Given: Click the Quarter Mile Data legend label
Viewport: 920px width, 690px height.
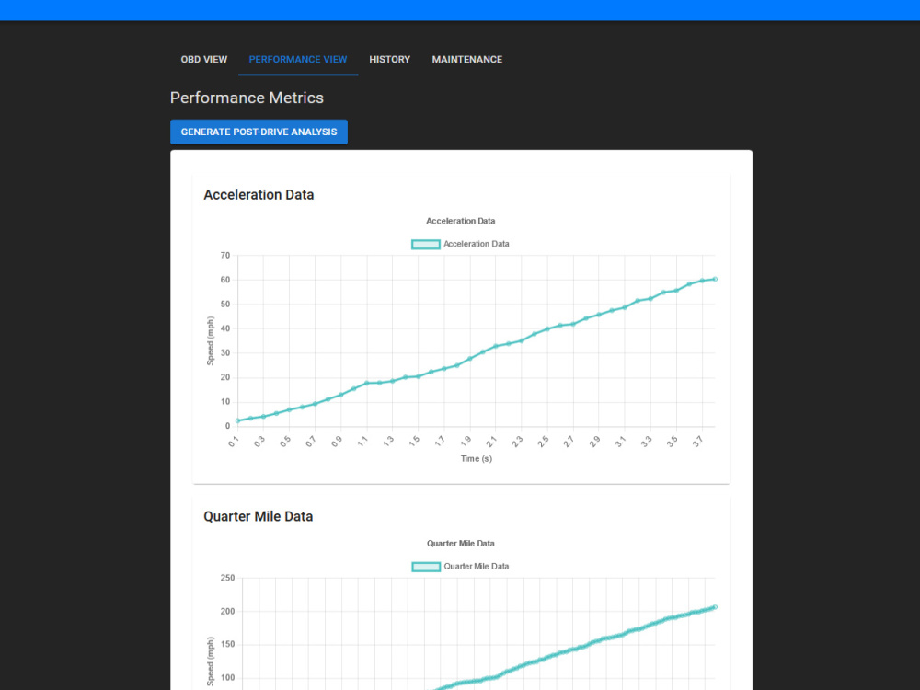Looking at the screenshot, I should [x=477, y=567].
